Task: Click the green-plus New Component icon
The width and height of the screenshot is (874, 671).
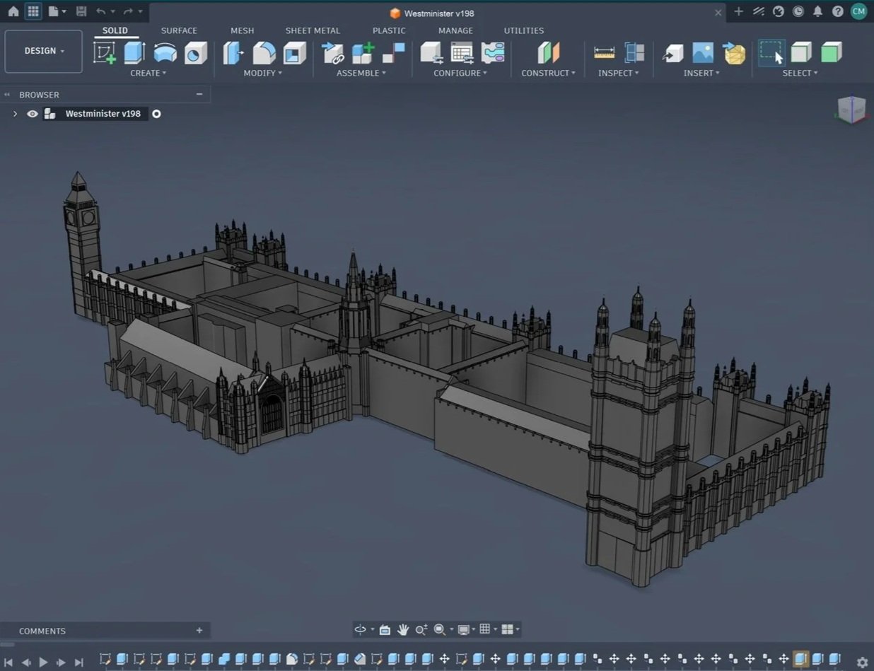Action: tap(363, 53)
